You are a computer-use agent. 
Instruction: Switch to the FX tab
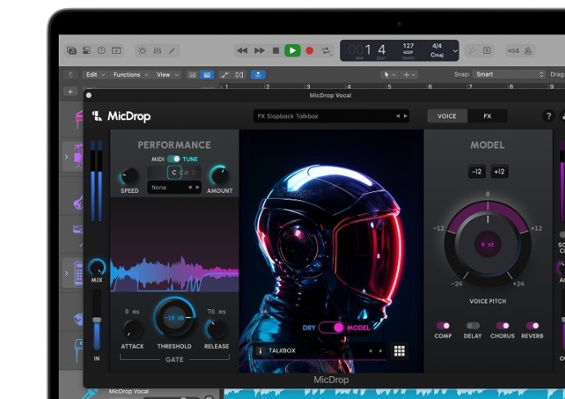pyautogui.click(x=487, y=116)
